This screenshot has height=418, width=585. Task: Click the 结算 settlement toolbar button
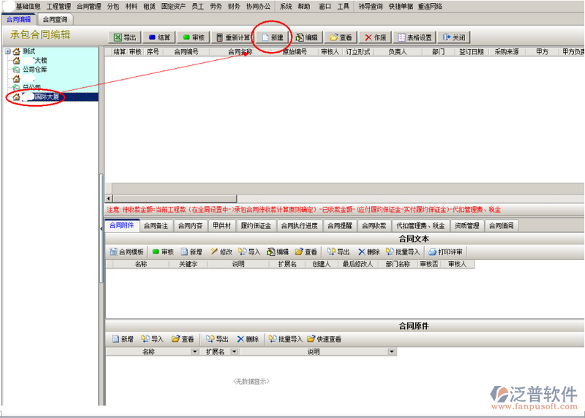coord(159,37)
